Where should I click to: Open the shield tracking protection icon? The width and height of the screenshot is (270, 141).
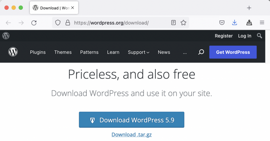(x=58, y=23)
